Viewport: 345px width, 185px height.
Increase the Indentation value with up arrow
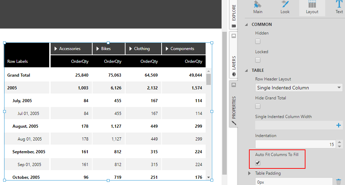339,142
